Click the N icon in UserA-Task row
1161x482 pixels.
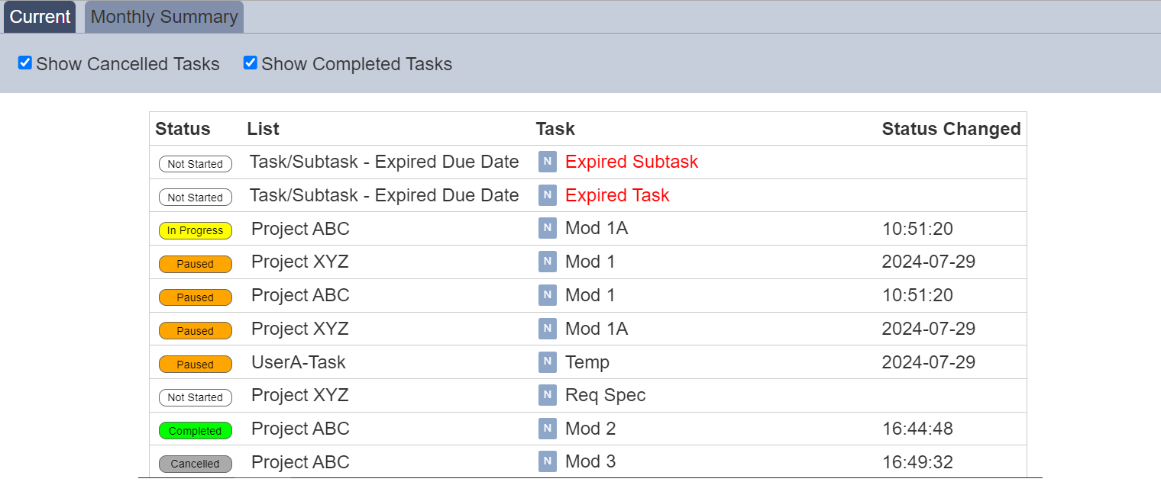coord(547,361)
